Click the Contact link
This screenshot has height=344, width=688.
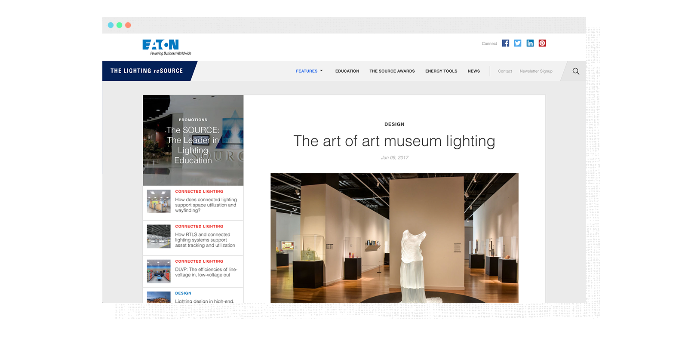tap(505, 71)
